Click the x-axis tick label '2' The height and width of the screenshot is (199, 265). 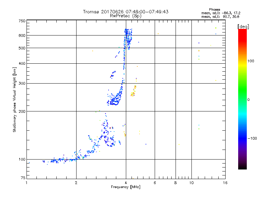[76, 183]
